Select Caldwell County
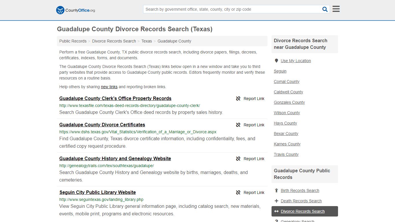The width and height of the screenshot is (395, 222). [x=288, y=92]
